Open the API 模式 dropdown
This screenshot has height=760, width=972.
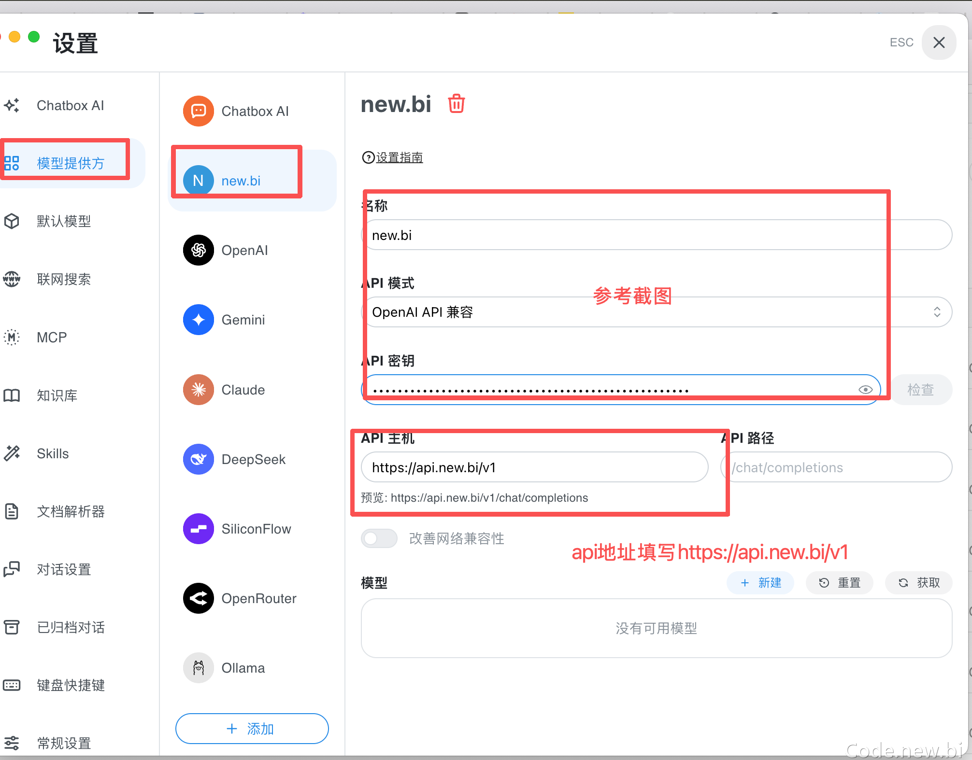point(657,312)
